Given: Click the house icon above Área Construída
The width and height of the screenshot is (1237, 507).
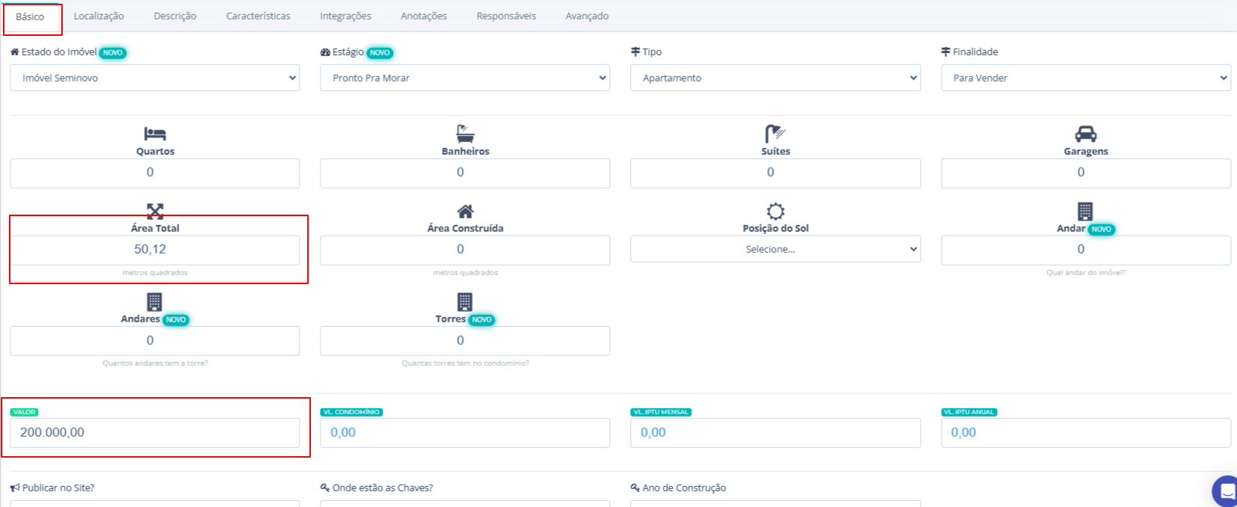Looking at the screenshot, I should (465, 212).
